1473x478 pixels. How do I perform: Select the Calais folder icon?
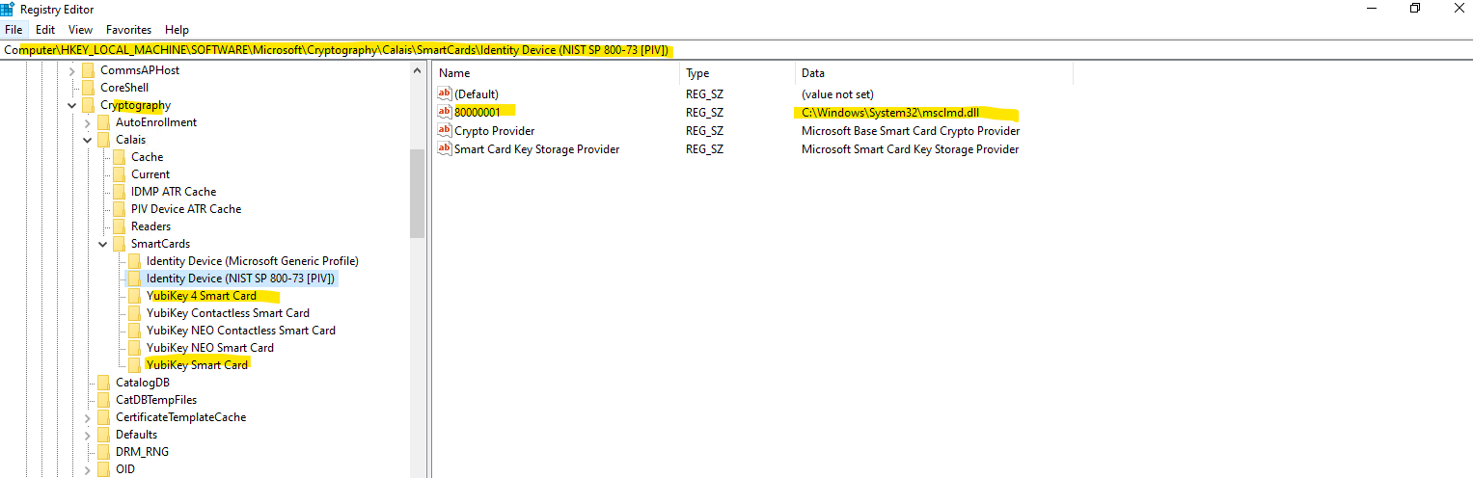coord(104,140)
